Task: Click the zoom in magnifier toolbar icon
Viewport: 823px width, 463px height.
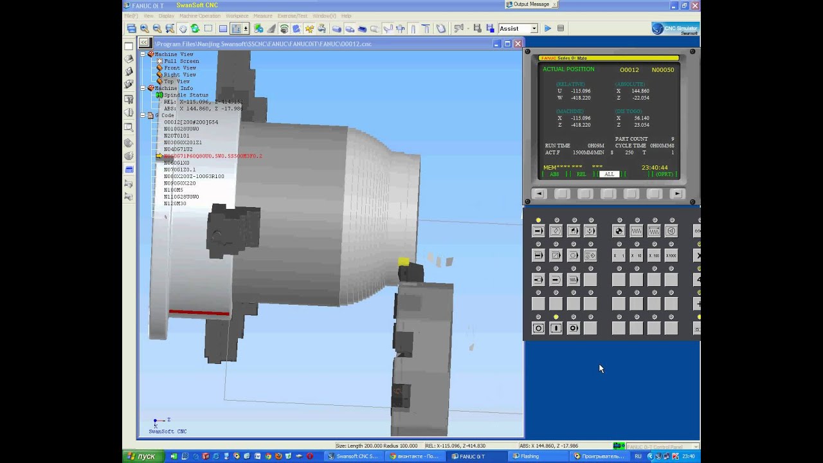Action: coord(145,28)
